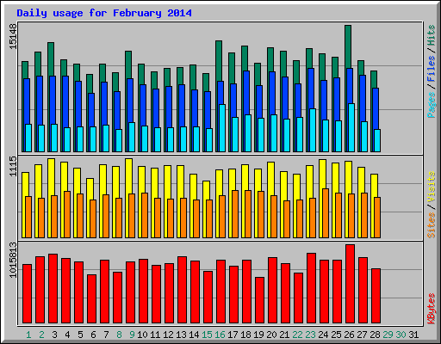Click day label '19' on axis

click(258, 335)
